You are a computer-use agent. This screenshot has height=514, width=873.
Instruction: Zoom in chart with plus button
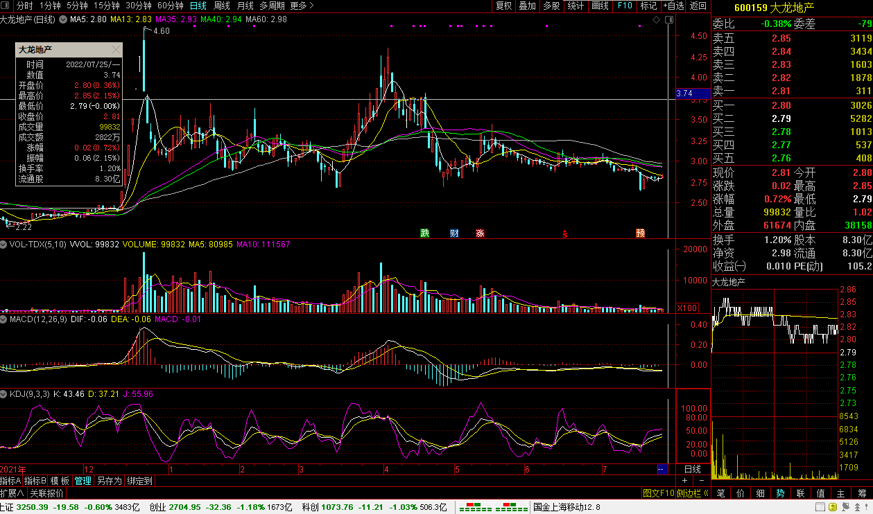tap(684, 481)
